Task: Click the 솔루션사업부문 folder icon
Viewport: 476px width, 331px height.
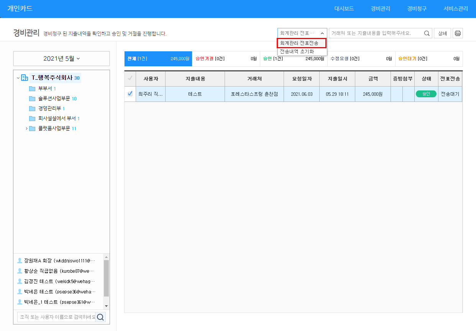Action: [x=32, y=99]
